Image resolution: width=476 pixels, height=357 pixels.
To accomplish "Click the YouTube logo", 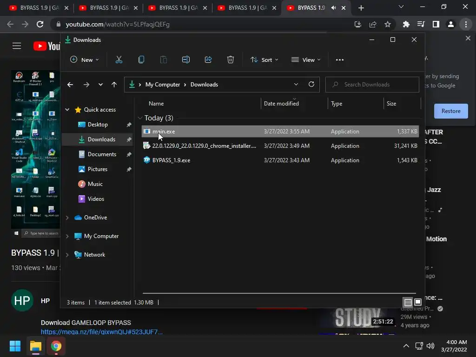I will click(x=47, y=46).
